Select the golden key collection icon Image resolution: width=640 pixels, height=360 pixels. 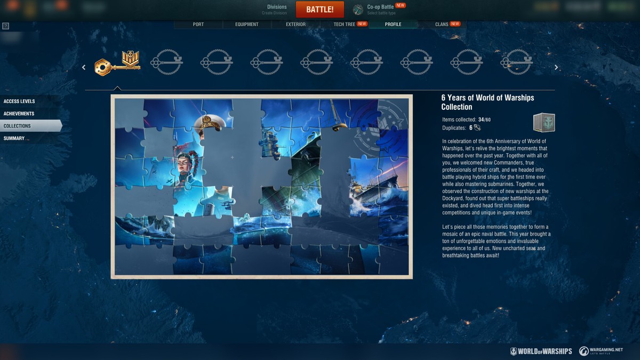[x=117, y=63]
